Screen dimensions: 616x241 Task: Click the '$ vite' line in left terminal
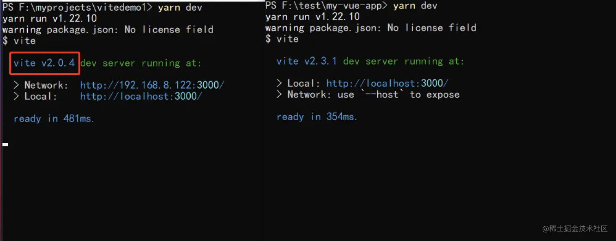coord(19,40)
